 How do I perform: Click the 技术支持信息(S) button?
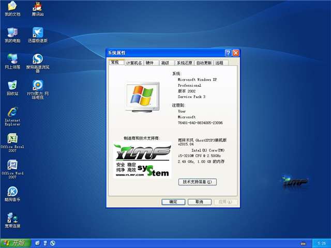click(198, 182)
